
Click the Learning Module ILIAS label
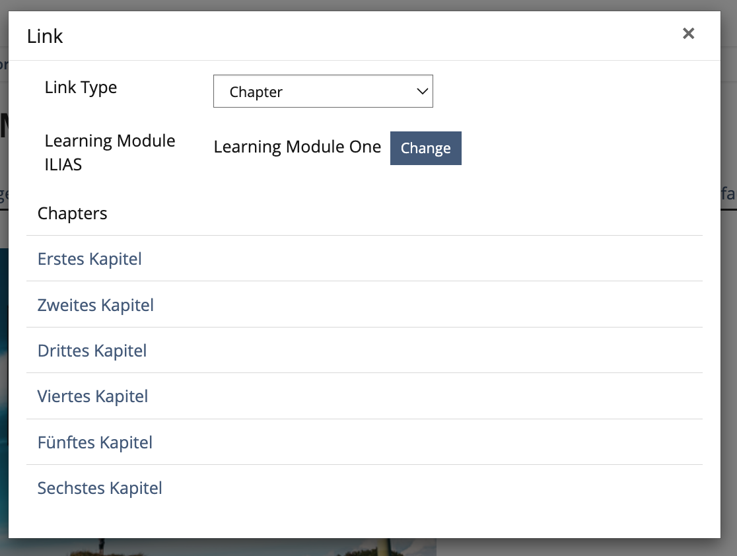[x=110, y=153]
